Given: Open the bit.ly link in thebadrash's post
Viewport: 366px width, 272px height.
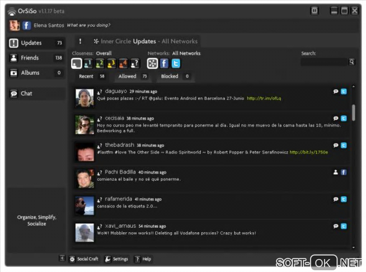Looking at the screenshot, I should 309,152.
